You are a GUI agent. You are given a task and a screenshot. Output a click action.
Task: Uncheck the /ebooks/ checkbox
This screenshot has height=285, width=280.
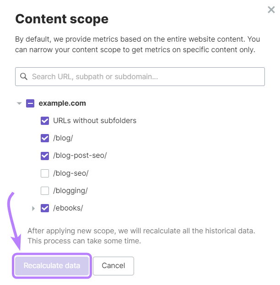click(x=45, y=208)
